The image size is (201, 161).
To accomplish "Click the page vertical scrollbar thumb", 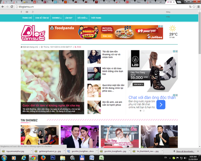I will 199,33.
